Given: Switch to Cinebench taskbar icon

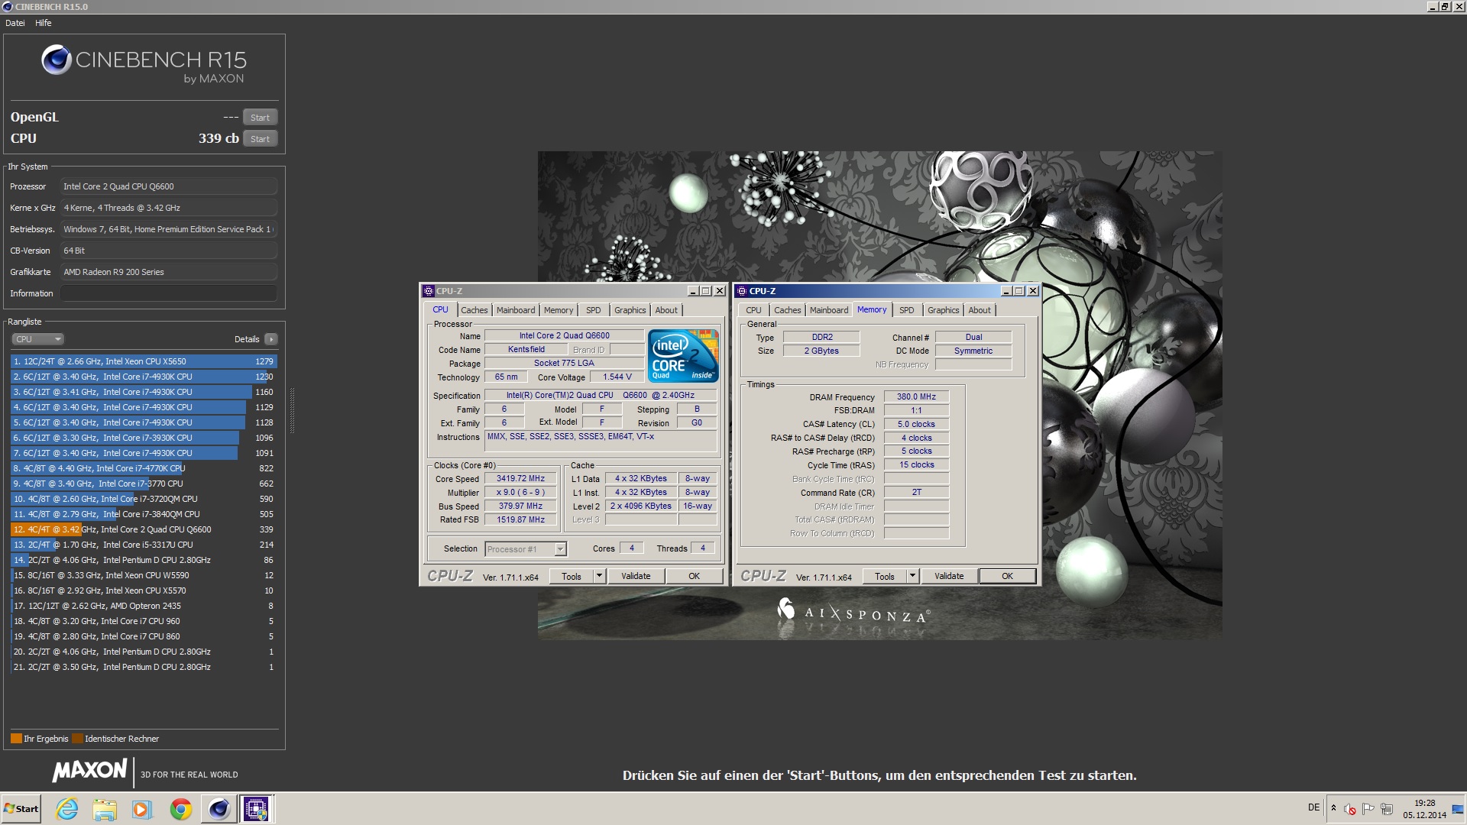Looking at the screenshot, I should (x=219, y=809).
